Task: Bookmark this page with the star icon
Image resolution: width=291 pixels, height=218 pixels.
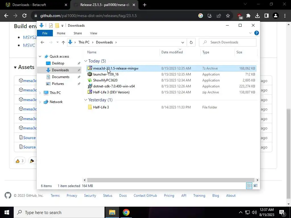Action: pos(228,16)
